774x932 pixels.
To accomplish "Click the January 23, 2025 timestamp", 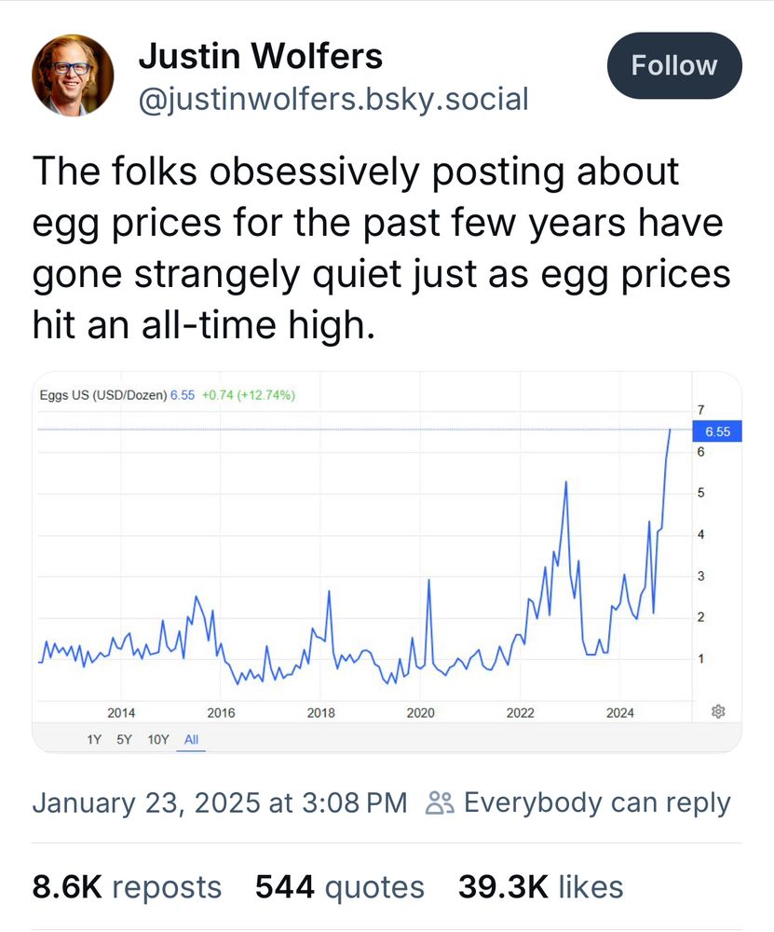I will (220, 802).
